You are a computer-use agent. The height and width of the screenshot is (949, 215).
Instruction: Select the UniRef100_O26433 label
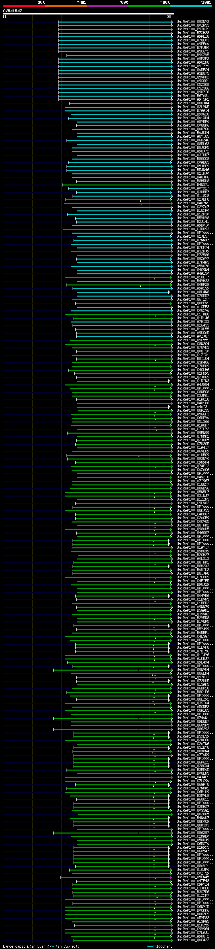click(193, 325)
